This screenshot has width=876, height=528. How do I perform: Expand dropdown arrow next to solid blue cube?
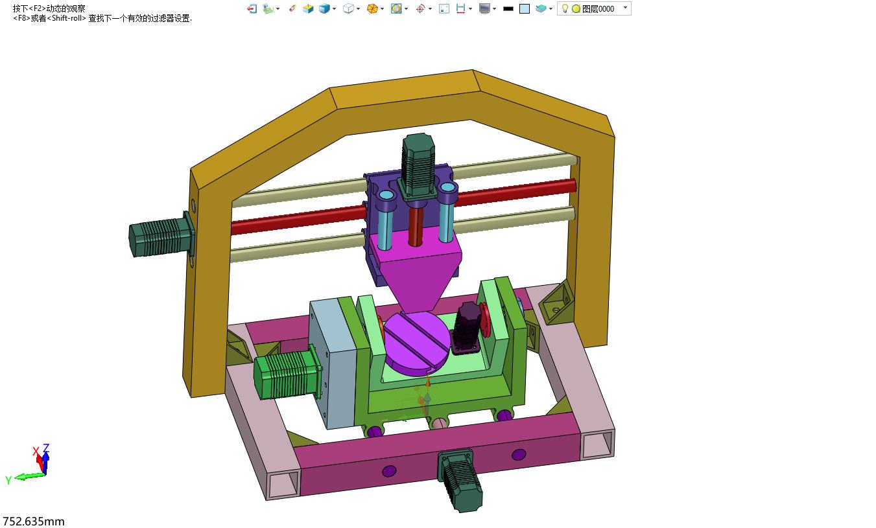point(335,9)
